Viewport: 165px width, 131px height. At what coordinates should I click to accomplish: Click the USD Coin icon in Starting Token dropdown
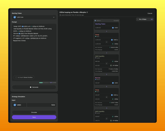15,17
